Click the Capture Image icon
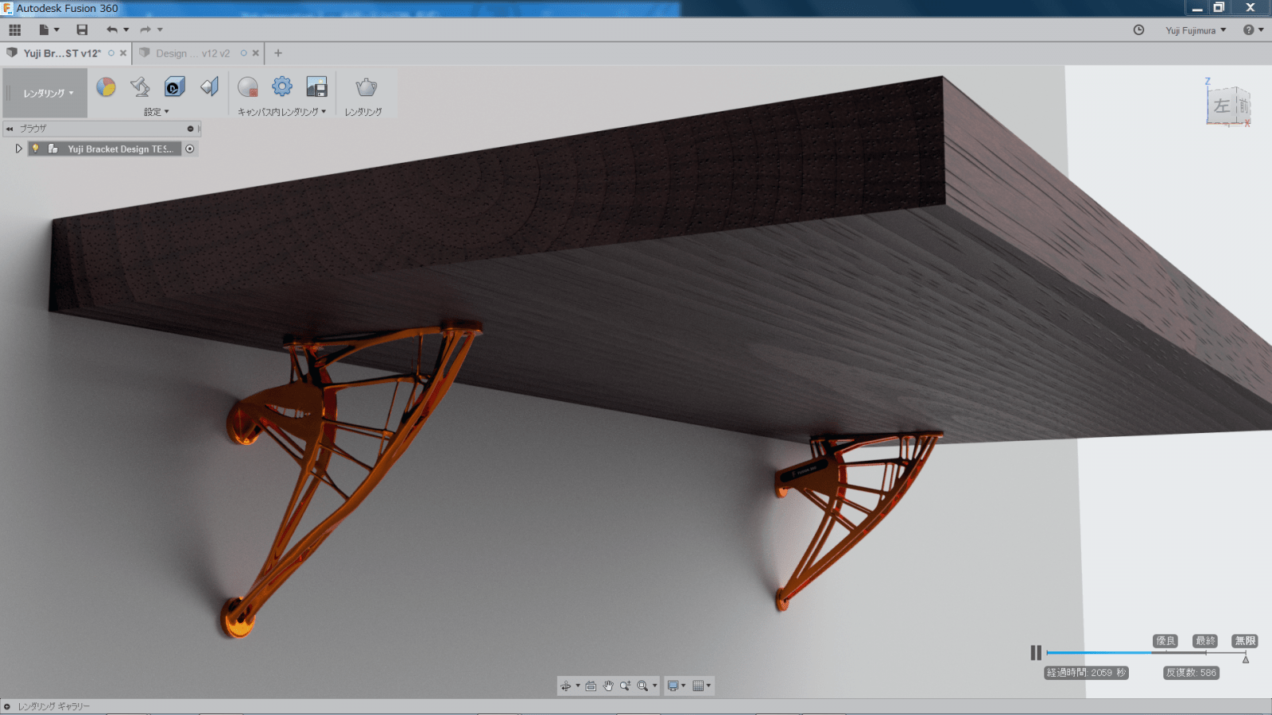 click(316, 87)
